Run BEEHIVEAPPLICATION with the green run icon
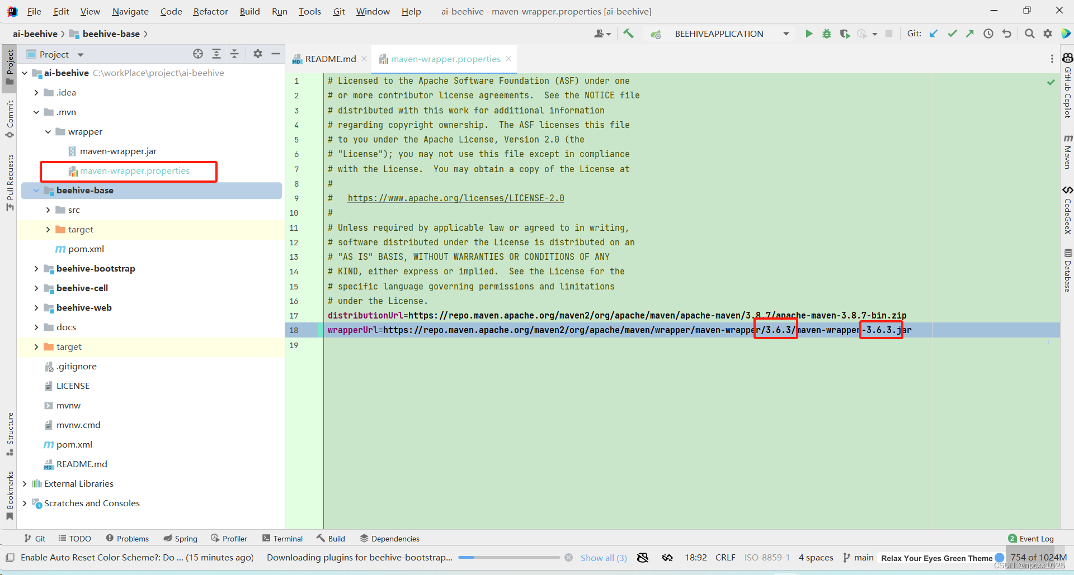The height and width of the screenshot is (575, 1074). click(809, 34)
